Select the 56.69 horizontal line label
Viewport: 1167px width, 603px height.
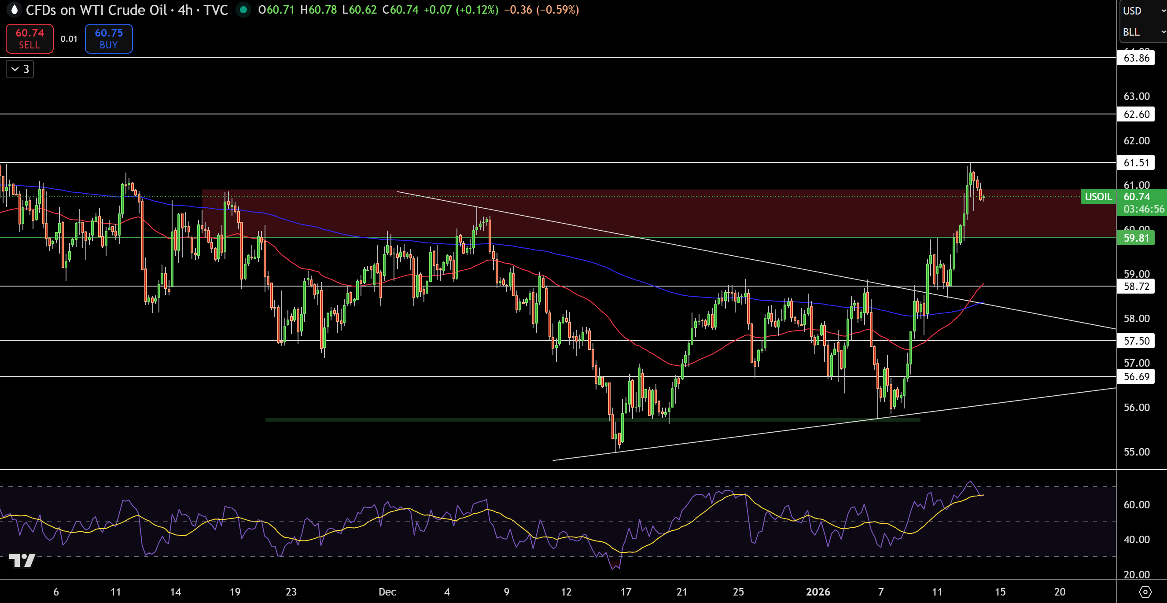click(1136, 376)
